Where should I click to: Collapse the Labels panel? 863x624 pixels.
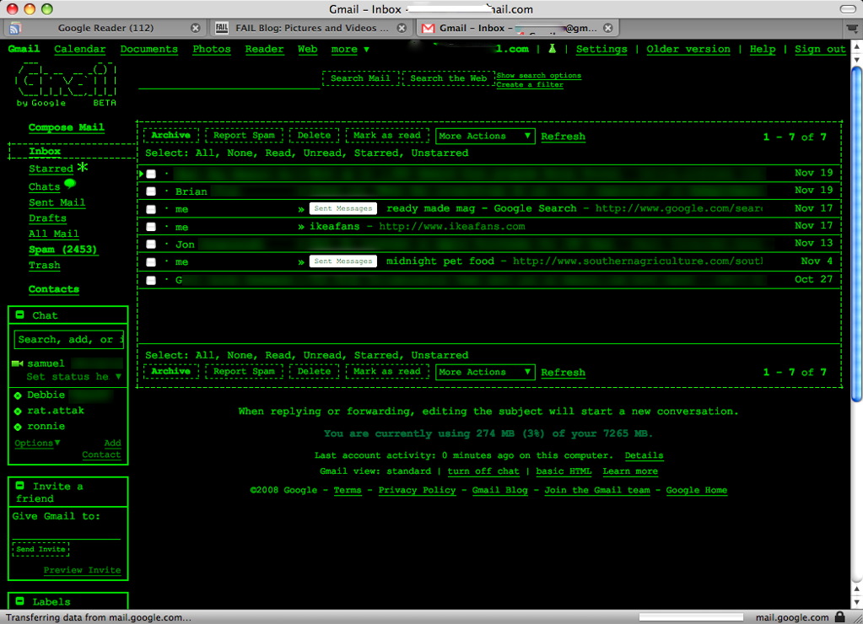click(x=19, y=601)
